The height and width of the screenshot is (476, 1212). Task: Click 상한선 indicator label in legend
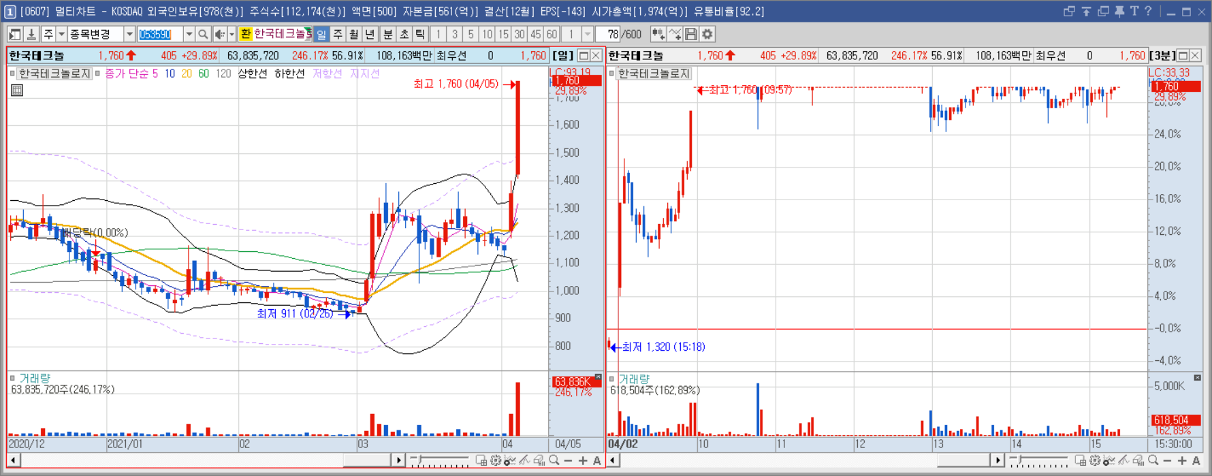[x=252, y=74]
